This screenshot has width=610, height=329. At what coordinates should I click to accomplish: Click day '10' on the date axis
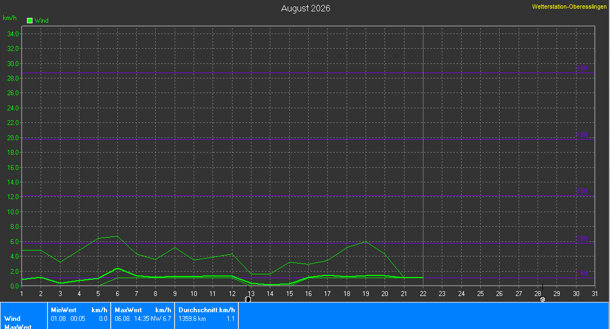(x=194, y=294)
